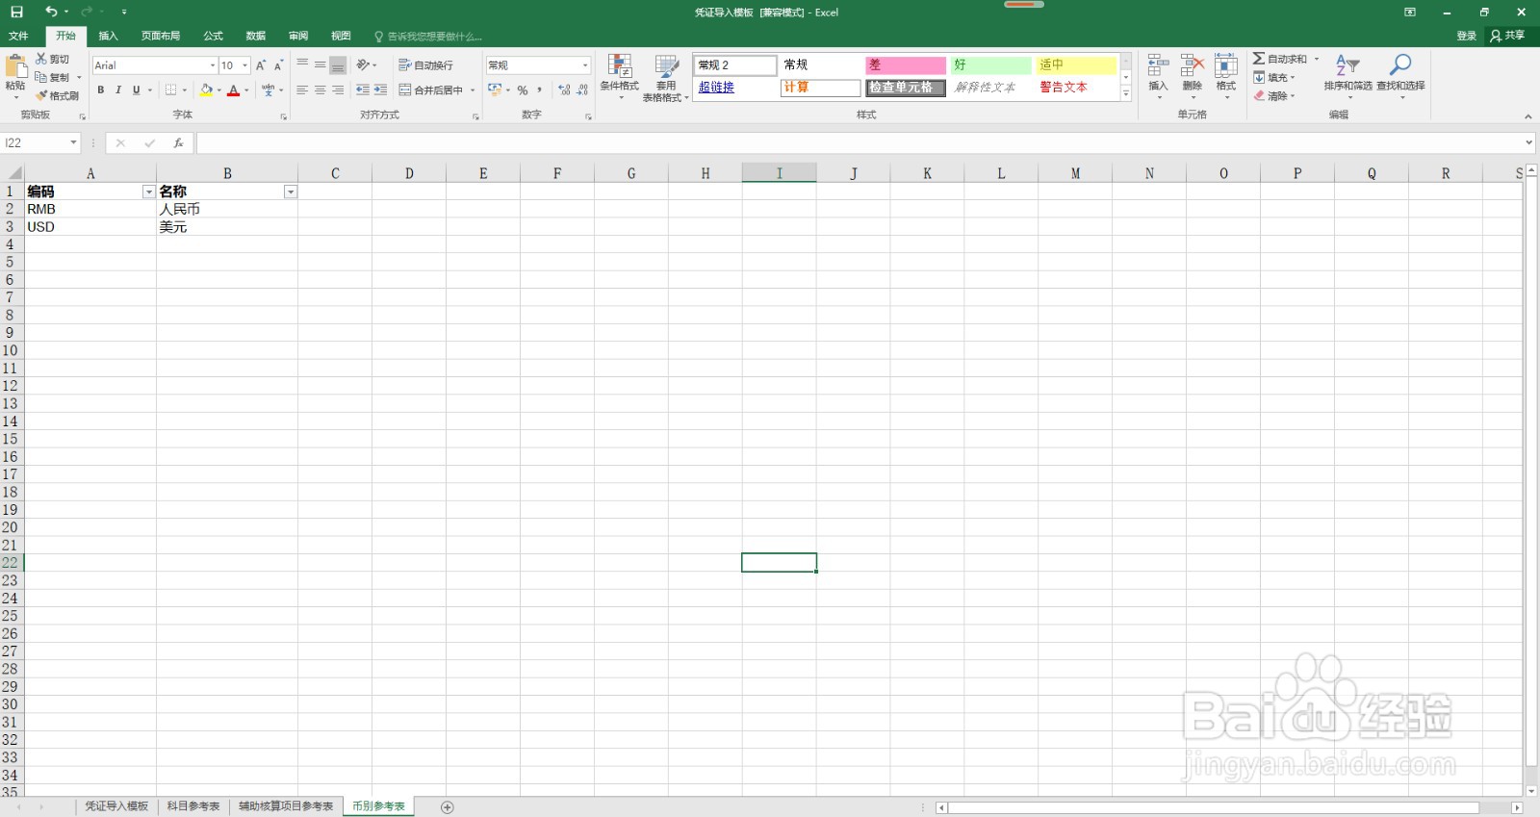
Task: Click the decrease decimal icon
Action: [x=582, y=89]
